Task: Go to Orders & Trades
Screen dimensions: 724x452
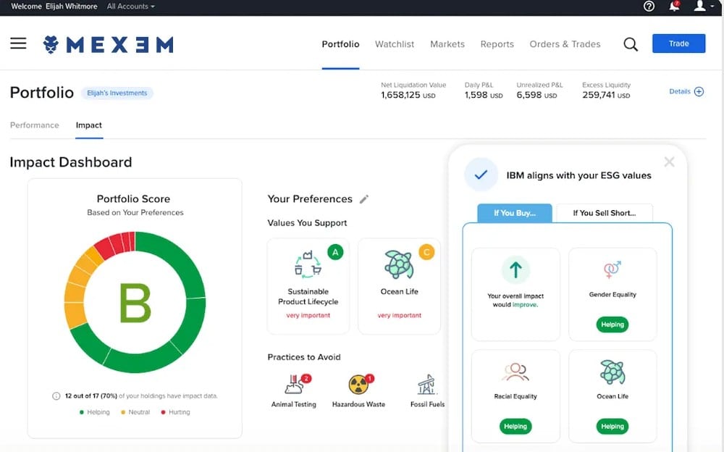Action: point(565,44)
